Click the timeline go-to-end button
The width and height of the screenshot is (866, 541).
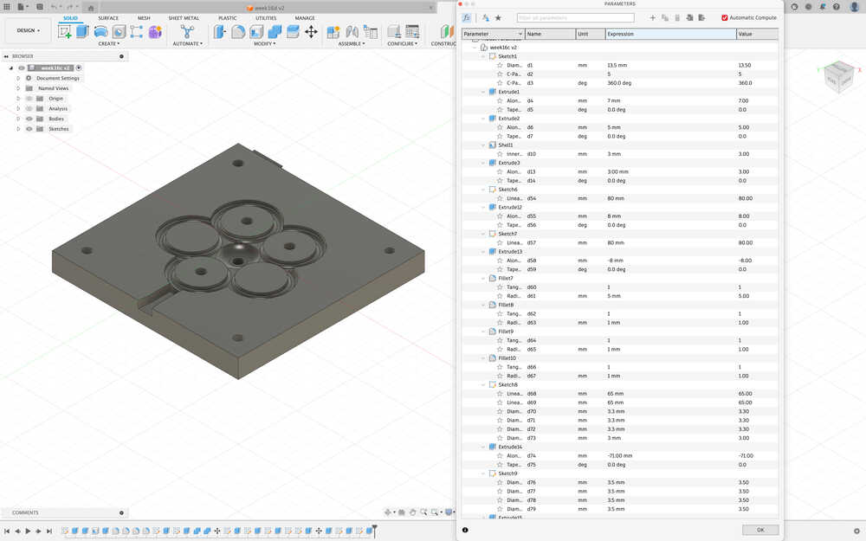(48, 531)
